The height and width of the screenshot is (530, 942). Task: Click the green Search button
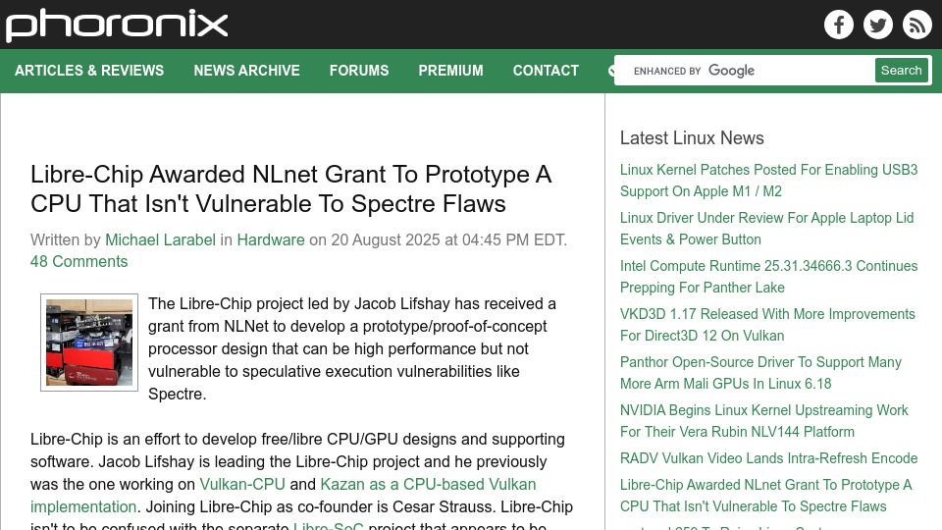point(901,71)
